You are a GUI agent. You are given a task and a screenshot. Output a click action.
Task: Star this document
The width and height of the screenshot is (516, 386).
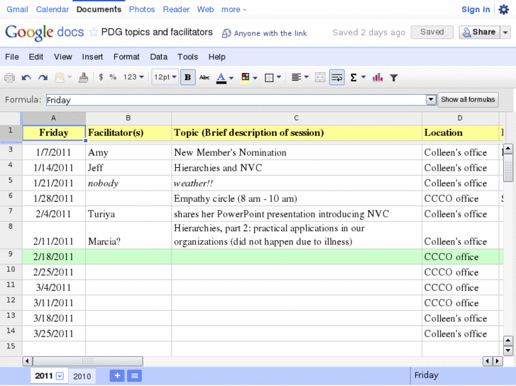pos(93,33)
